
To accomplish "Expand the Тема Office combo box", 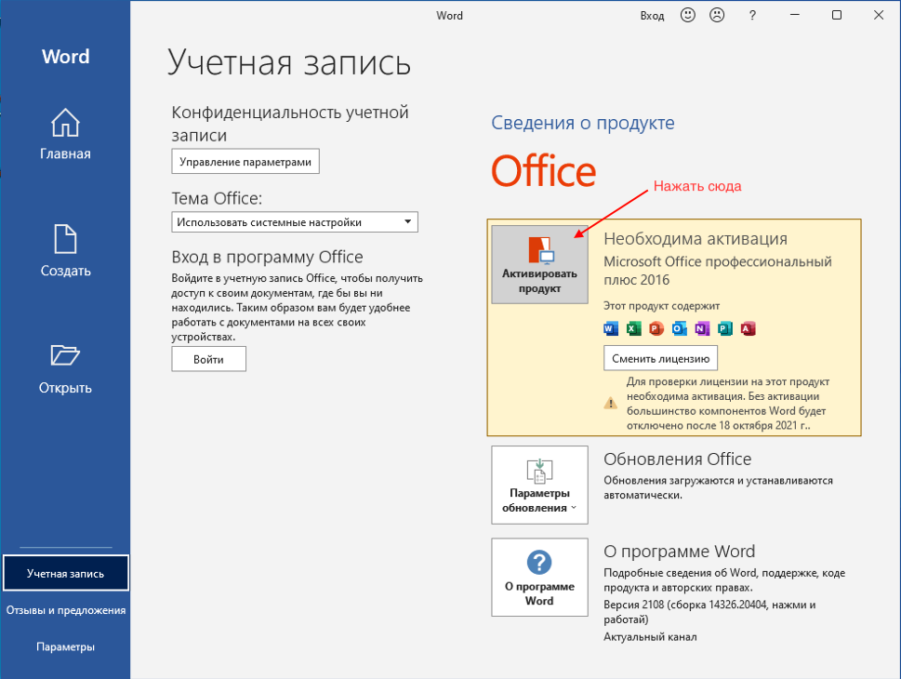I will click(x=295, y=222).
